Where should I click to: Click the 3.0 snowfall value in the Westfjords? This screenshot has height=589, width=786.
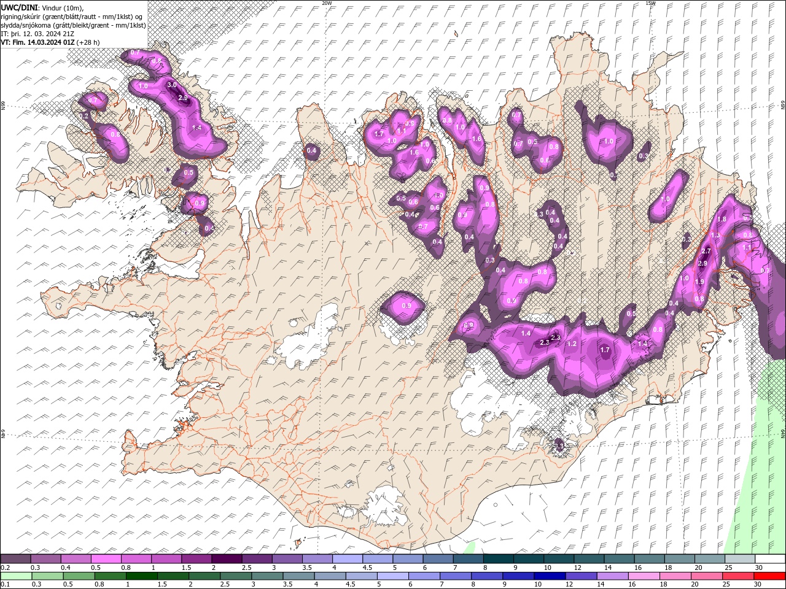[172, 85]
